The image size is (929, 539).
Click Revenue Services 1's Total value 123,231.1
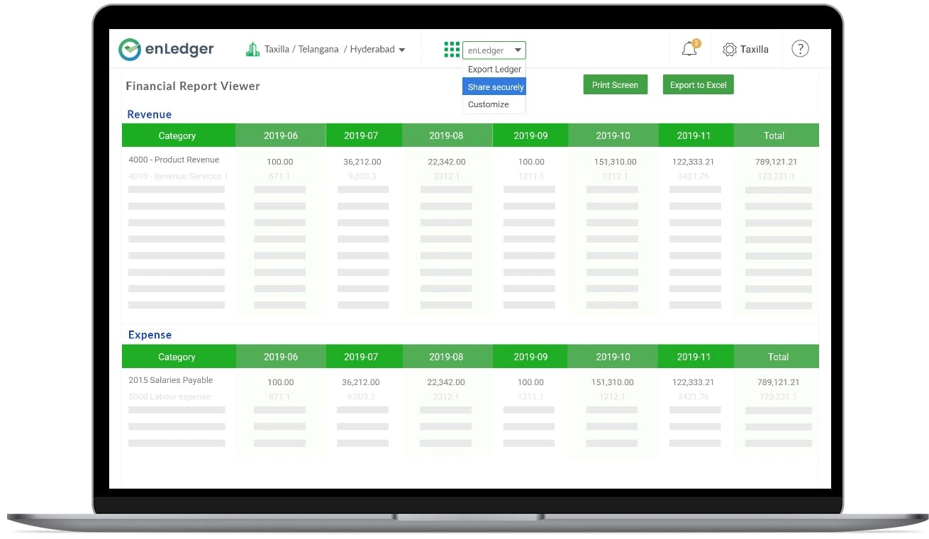pos(777,176)
